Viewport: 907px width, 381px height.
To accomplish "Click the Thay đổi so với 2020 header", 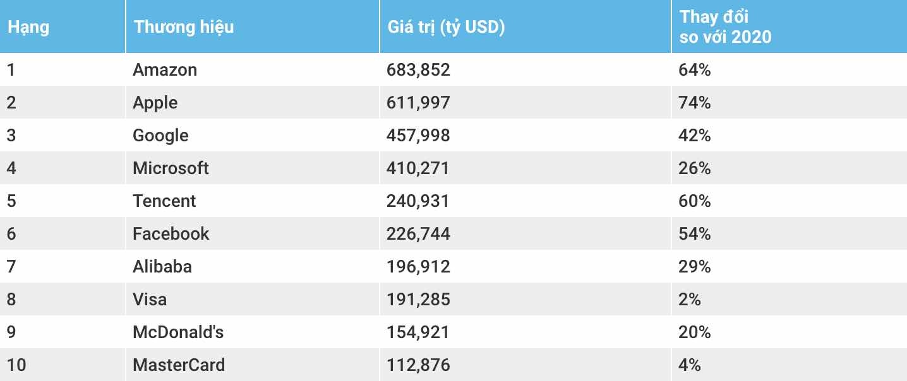I will (725, 27).
